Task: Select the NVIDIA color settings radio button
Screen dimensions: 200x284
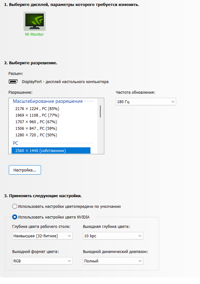Action: (x=14, y=217)
